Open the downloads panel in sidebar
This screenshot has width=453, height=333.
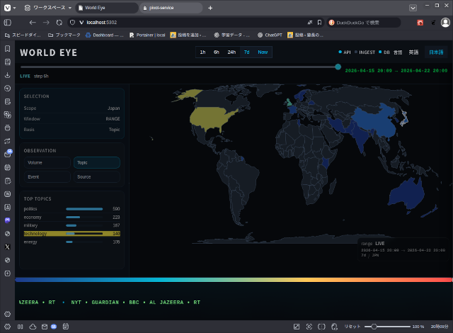point(7,75)
